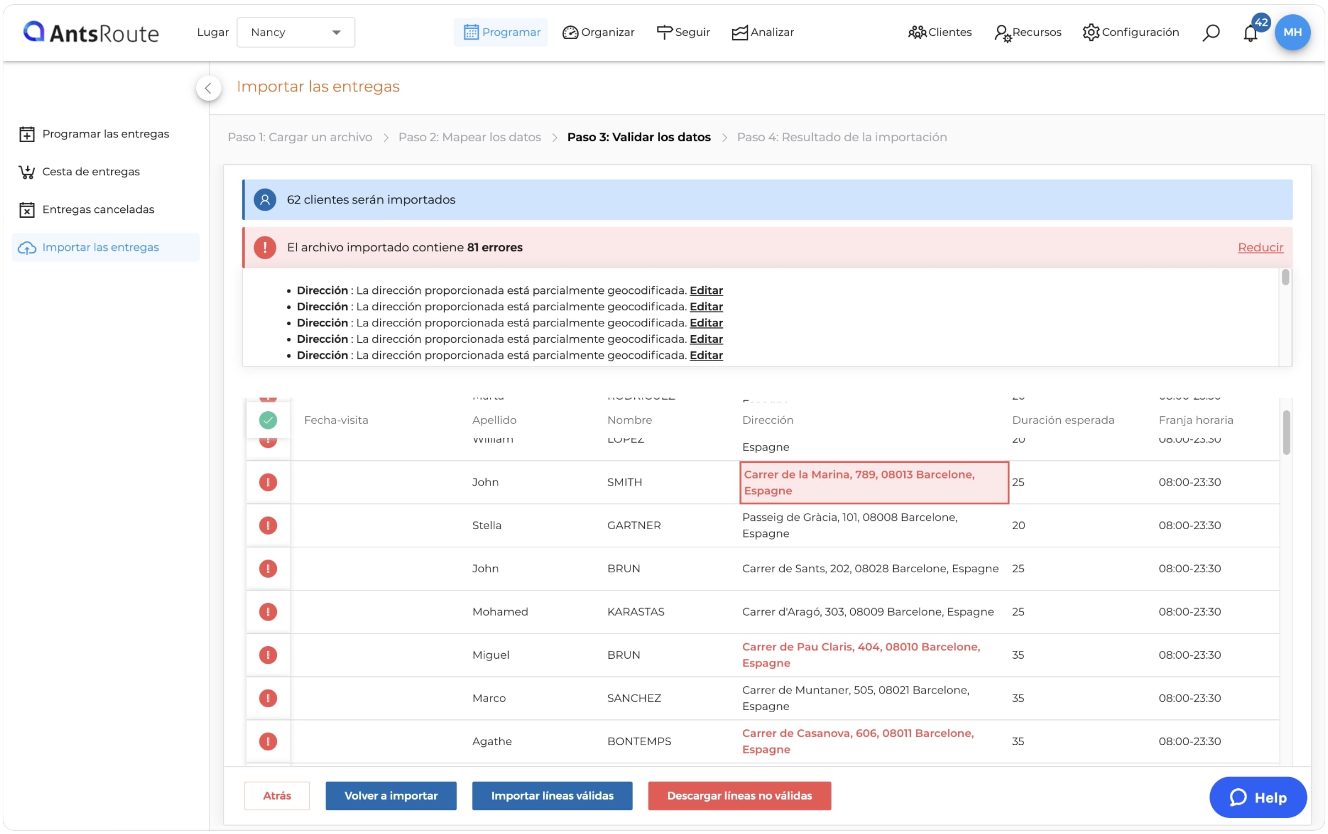This screenshot has height=834, width=1328.
Task: Click the Carrer de Muntaner, 505 address
Action: (856, 698)
